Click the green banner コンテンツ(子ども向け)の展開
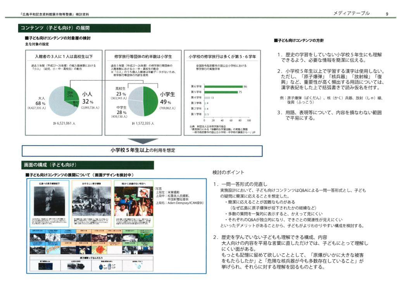Screen dimensions: 397x281 tap(84, 28)
